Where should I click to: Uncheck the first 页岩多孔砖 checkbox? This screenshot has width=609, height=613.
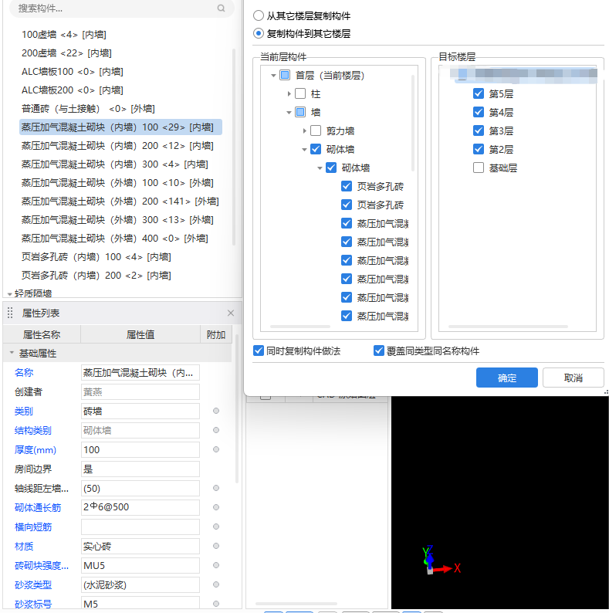click(x=347, y=186)
